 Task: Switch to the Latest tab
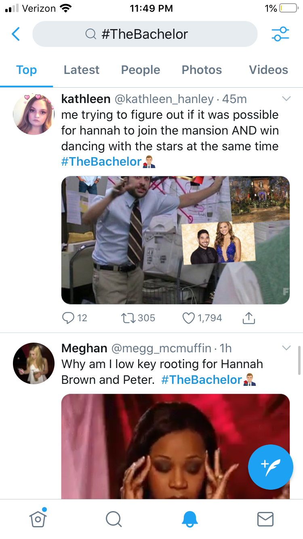81,70
